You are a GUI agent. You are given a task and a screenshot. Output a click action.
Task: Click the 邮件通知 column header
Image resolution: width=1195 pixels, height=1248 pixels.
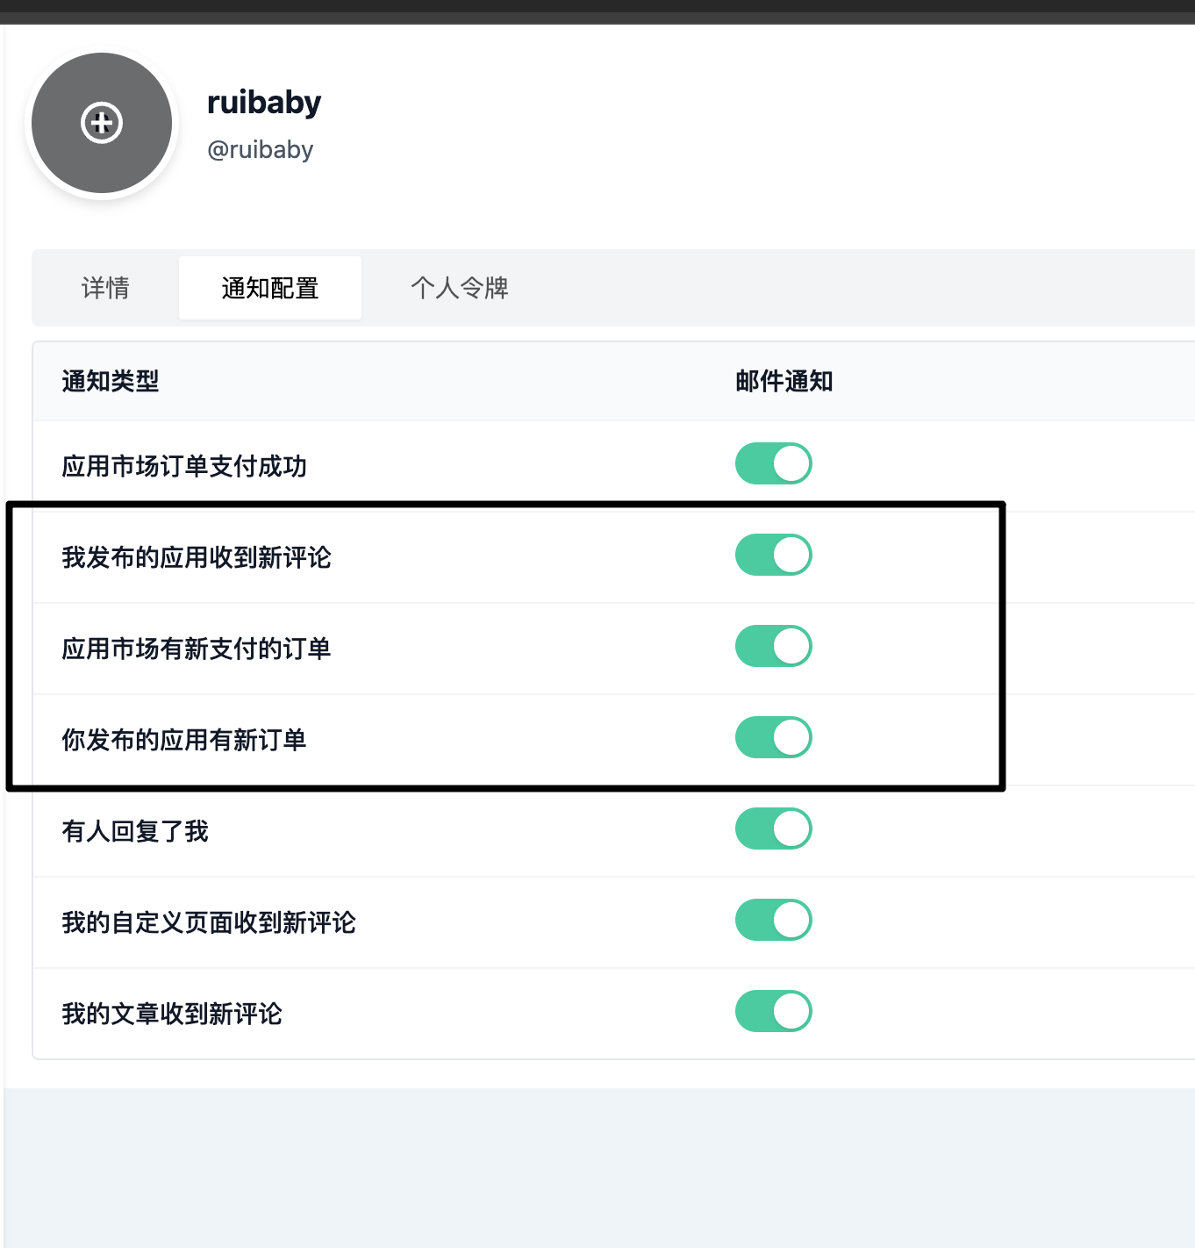(x=784, y=381)
